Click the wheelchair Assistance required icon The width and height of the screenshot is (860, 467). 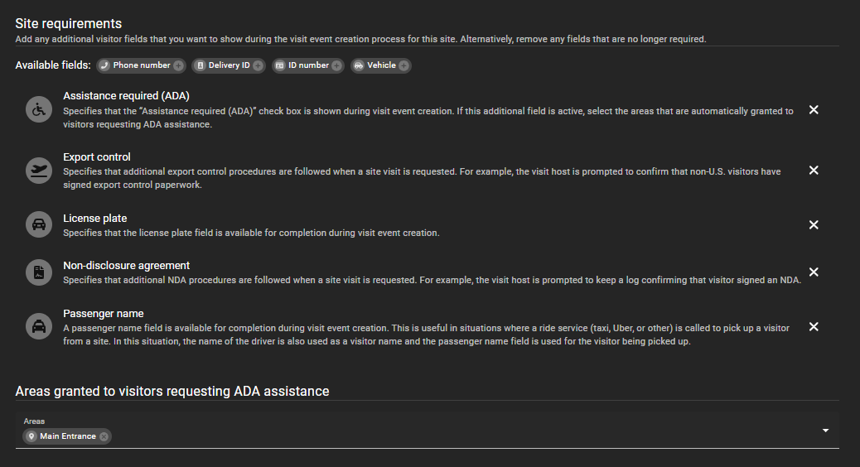pos(39,109)
